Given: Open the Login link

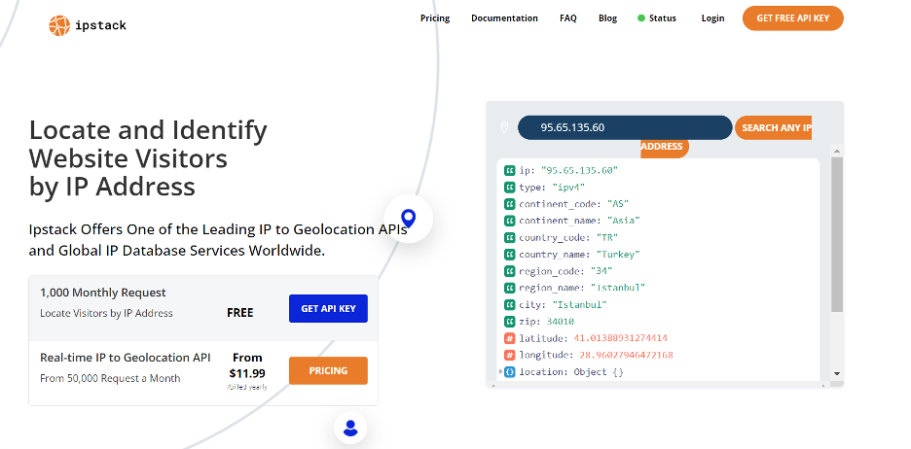Looking at the screenshot, I should coord(712,18).
